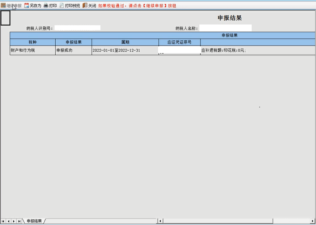The height and width of the screenshot is (225, 316).
Task: Click the 2022-01-01至2022-12-31 period cell
Action: point(125,50)
